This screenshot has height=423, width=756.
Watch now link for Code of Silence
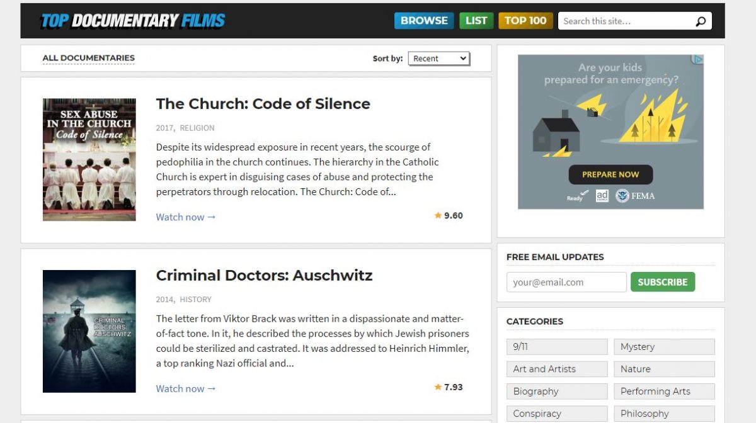point(186,217)
